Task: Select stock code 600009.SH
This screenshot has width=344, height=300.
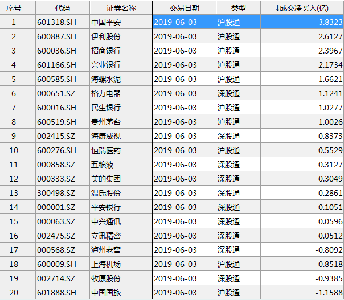Action: 63,264
